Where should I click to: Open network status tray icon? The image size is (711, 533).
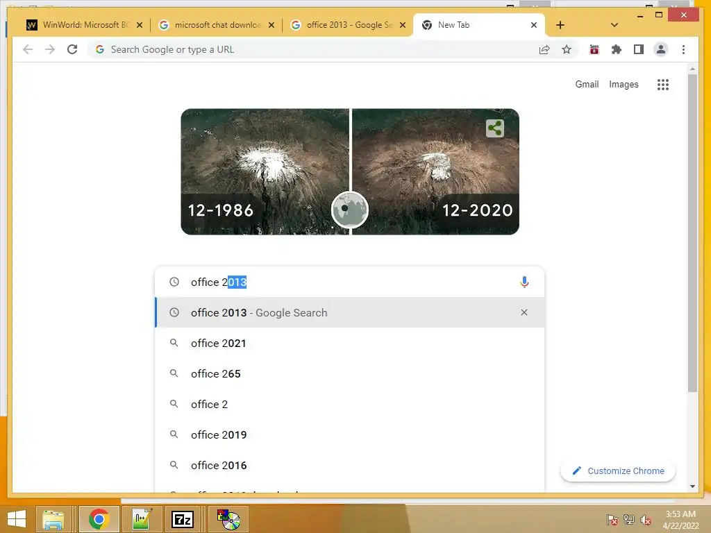pyautogui.click(x=629, y=519)
